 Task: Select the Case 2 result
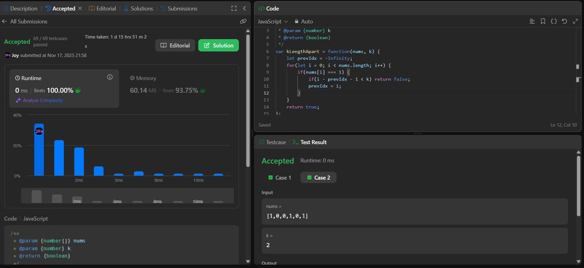(x=319, y=177)
